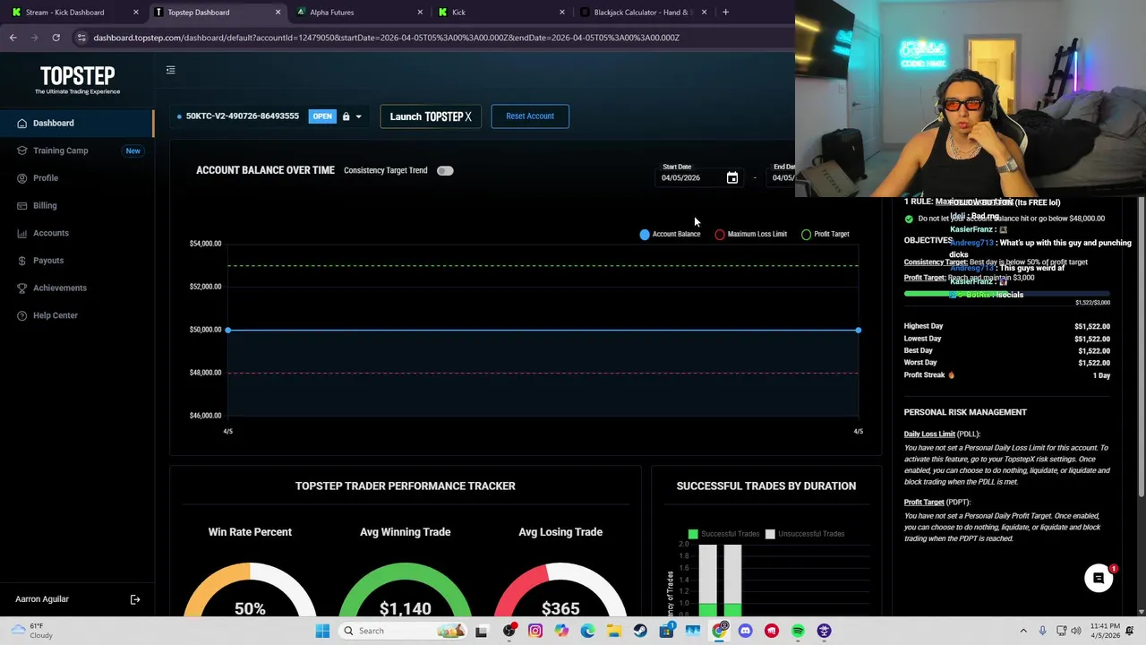The height and width of the screenshot is (645, 1146).
Task: Click the Reset Account button
Action: 530,116
